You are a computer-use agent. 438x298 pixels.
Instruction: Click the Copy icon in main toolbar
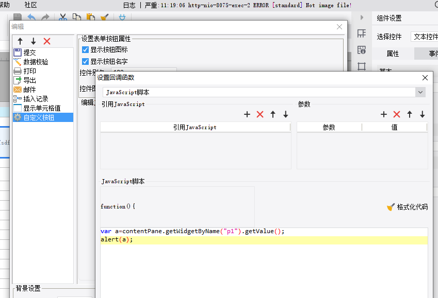pos(77,17)
